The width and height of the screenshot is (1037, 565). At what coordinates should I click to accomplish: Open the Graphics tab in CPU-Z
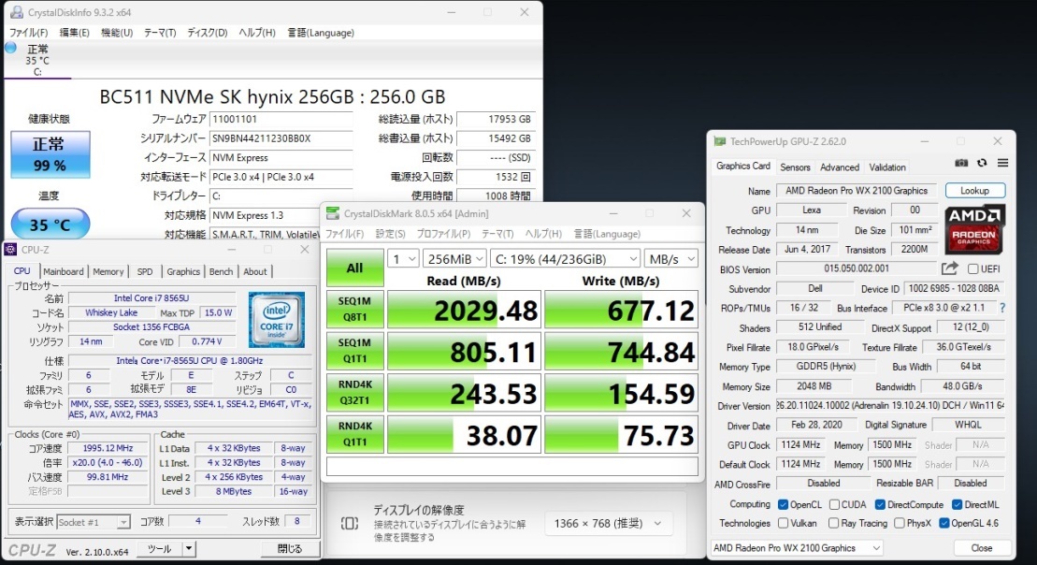coord(183,271)
